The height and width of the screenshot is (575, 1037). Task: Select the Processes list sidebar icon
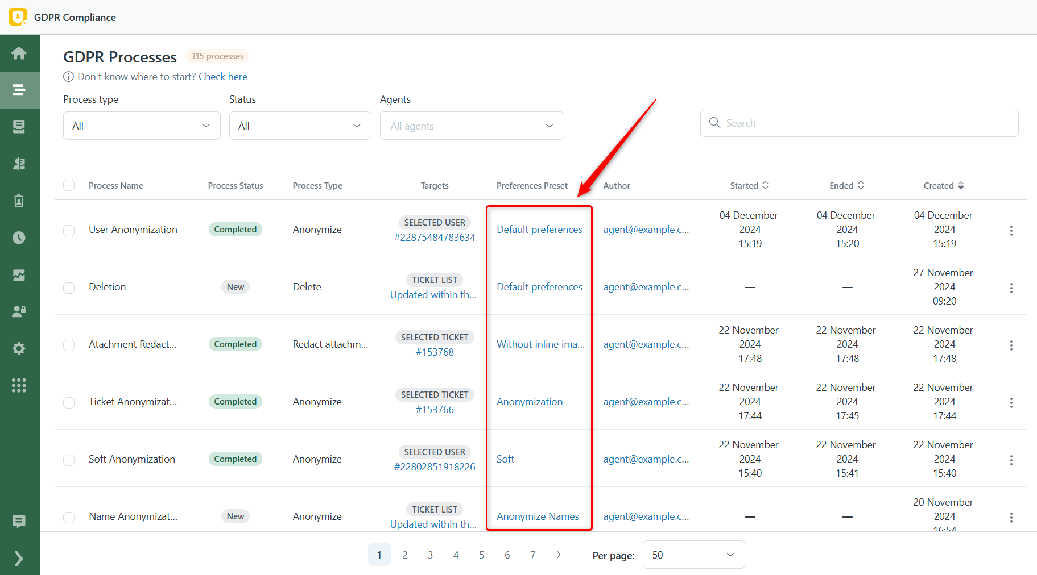coord(19,90)
